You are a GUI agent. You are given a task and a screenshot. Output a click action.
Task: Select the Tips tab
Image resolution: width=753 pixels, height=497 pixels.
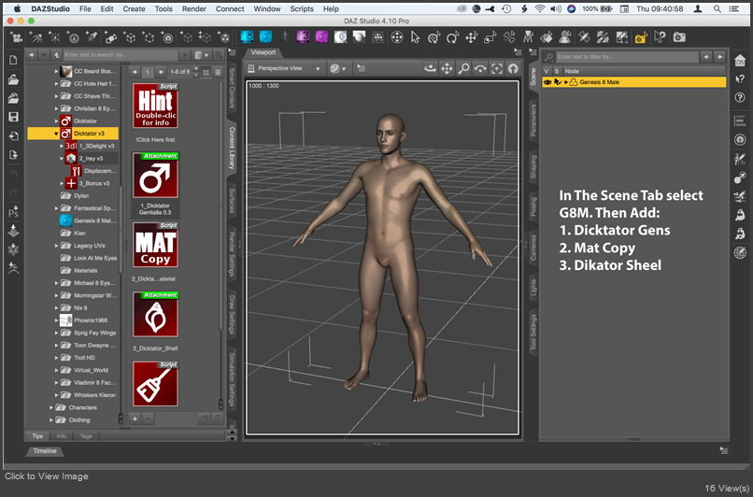37,436
